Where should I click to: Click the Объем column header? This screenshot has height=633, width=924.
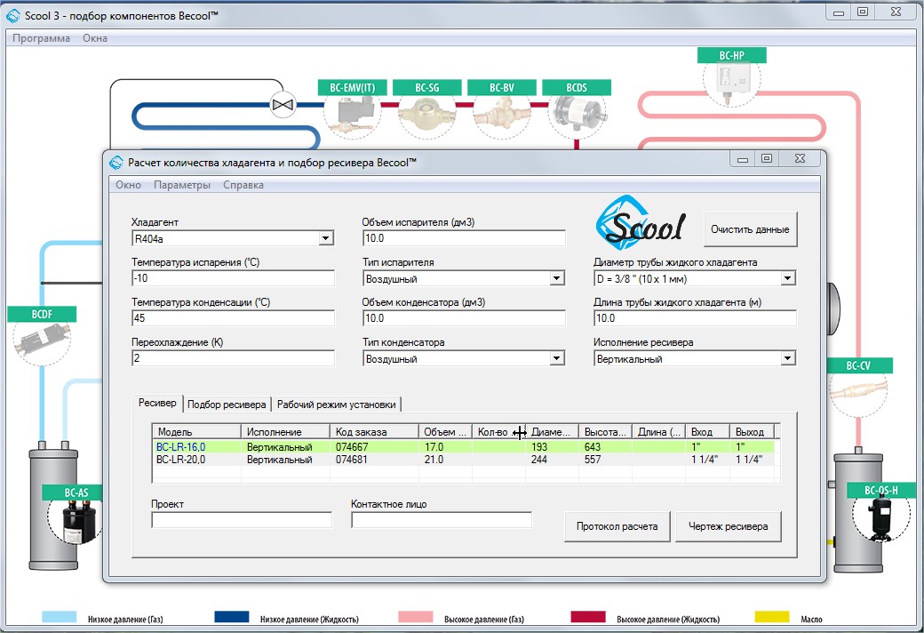tap(445, 432)
